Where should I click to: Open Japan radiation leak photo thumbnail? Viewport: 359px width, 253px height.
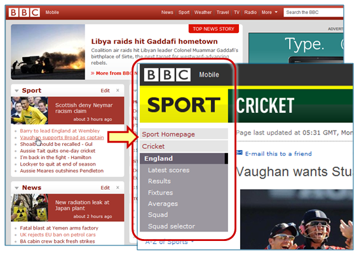[x=29, y=207]
